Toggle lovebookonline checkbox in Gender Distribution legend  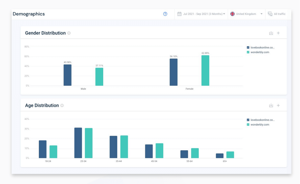pyautogui.click(x=248, y=47)
